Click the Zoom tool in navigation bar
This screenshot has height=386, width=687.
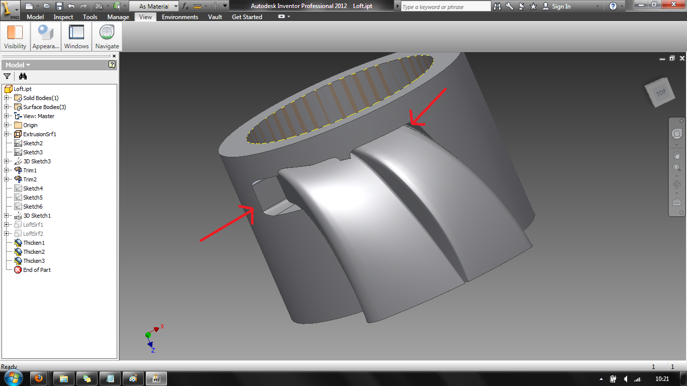676,168
